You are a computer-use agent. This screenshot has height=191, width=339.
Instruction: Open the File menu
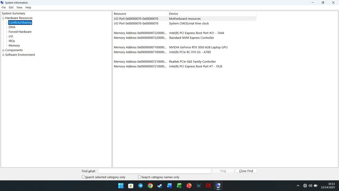[x=3, y=7]
